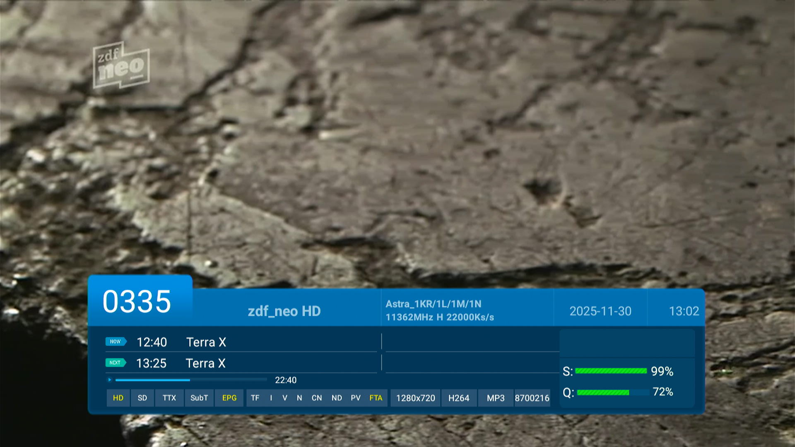The image size is (795, 447).
Task: Click the PV encryption indicator
Action: coord(355,398)
